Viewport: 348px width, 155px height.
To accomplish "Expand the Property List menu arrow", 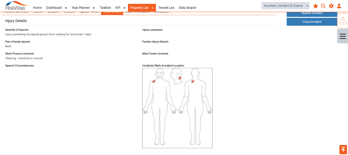I will click(x=153, y=8).
